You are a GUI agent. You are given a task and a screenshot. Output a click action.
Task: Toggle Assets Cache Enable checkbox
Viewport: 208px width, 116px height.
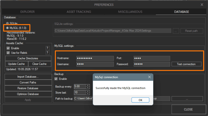click(x=8, y=48)
